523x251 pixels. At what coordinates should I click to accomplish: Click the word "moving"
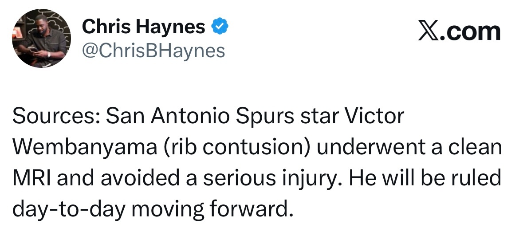(x=164, y=208)
